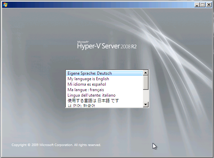Select "Eigene Sprache: Deutsch" language option
214x158 pixels.
pos(90,73)
